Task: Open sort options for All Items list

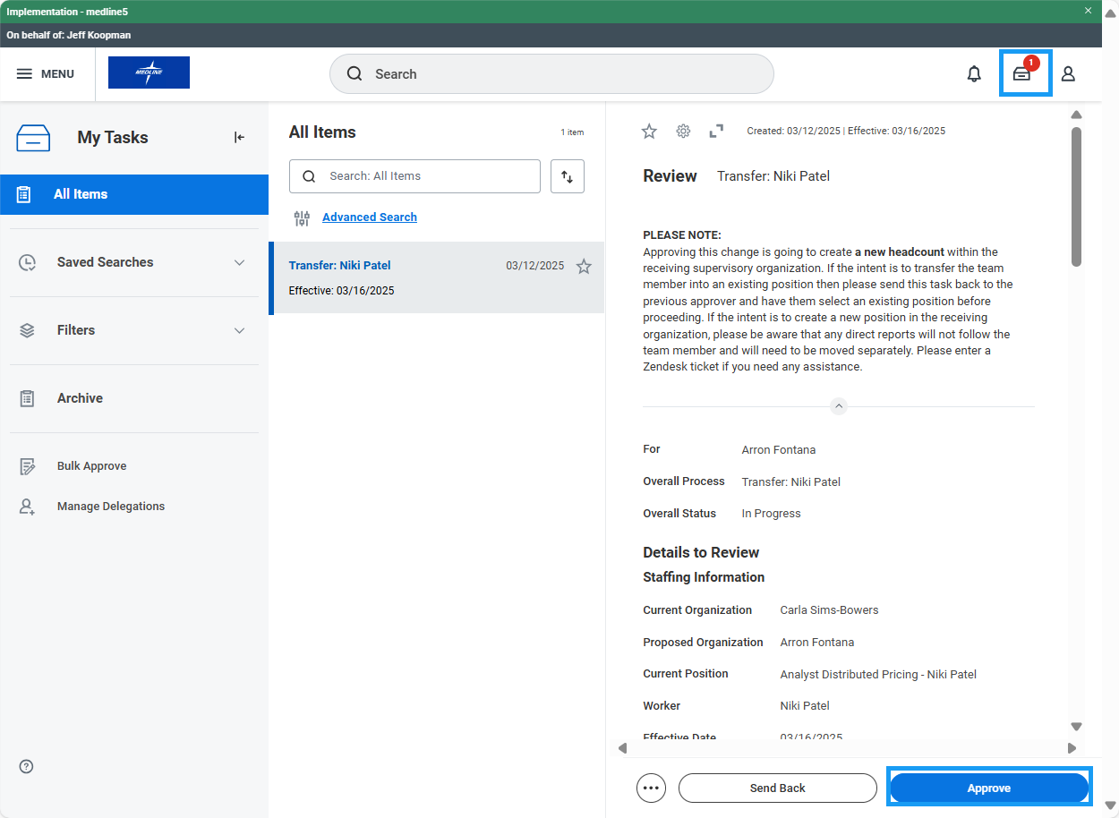Action: (567, 176)
